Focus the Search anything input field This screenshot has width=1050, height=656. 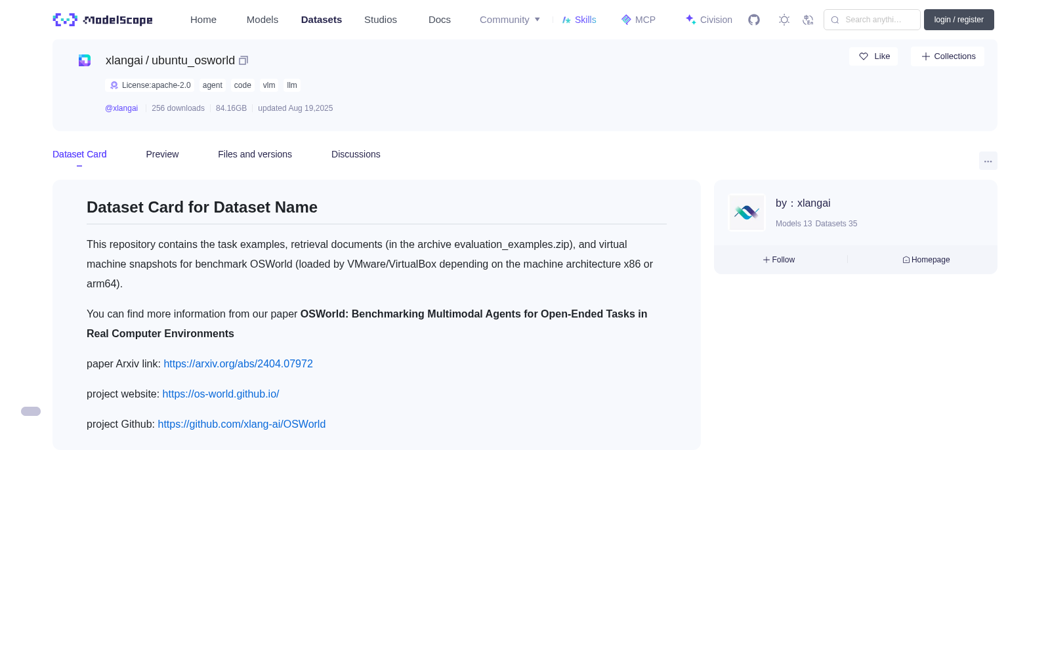[x=872, y=20]
